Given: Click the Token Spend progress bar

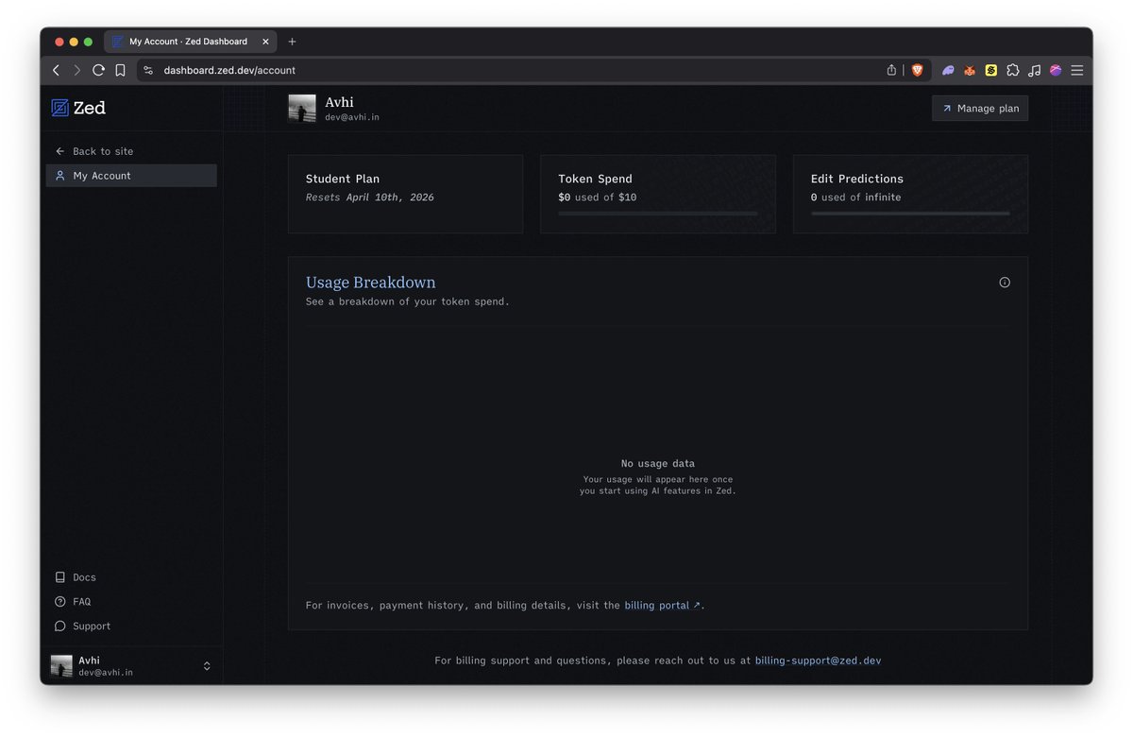Looking at the screenshot, I should [x=658, y=214].
